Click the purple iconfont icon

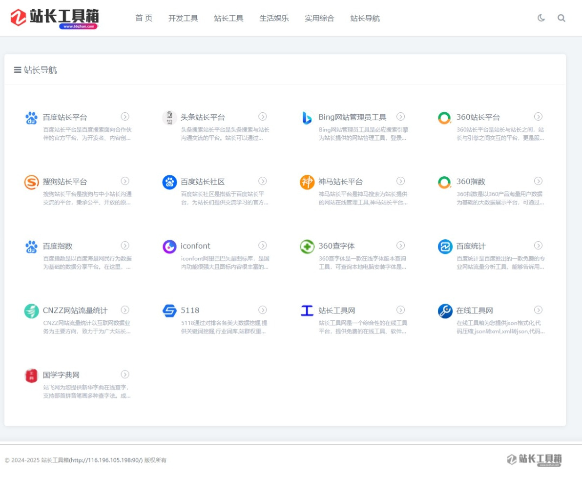coord(169,247)
